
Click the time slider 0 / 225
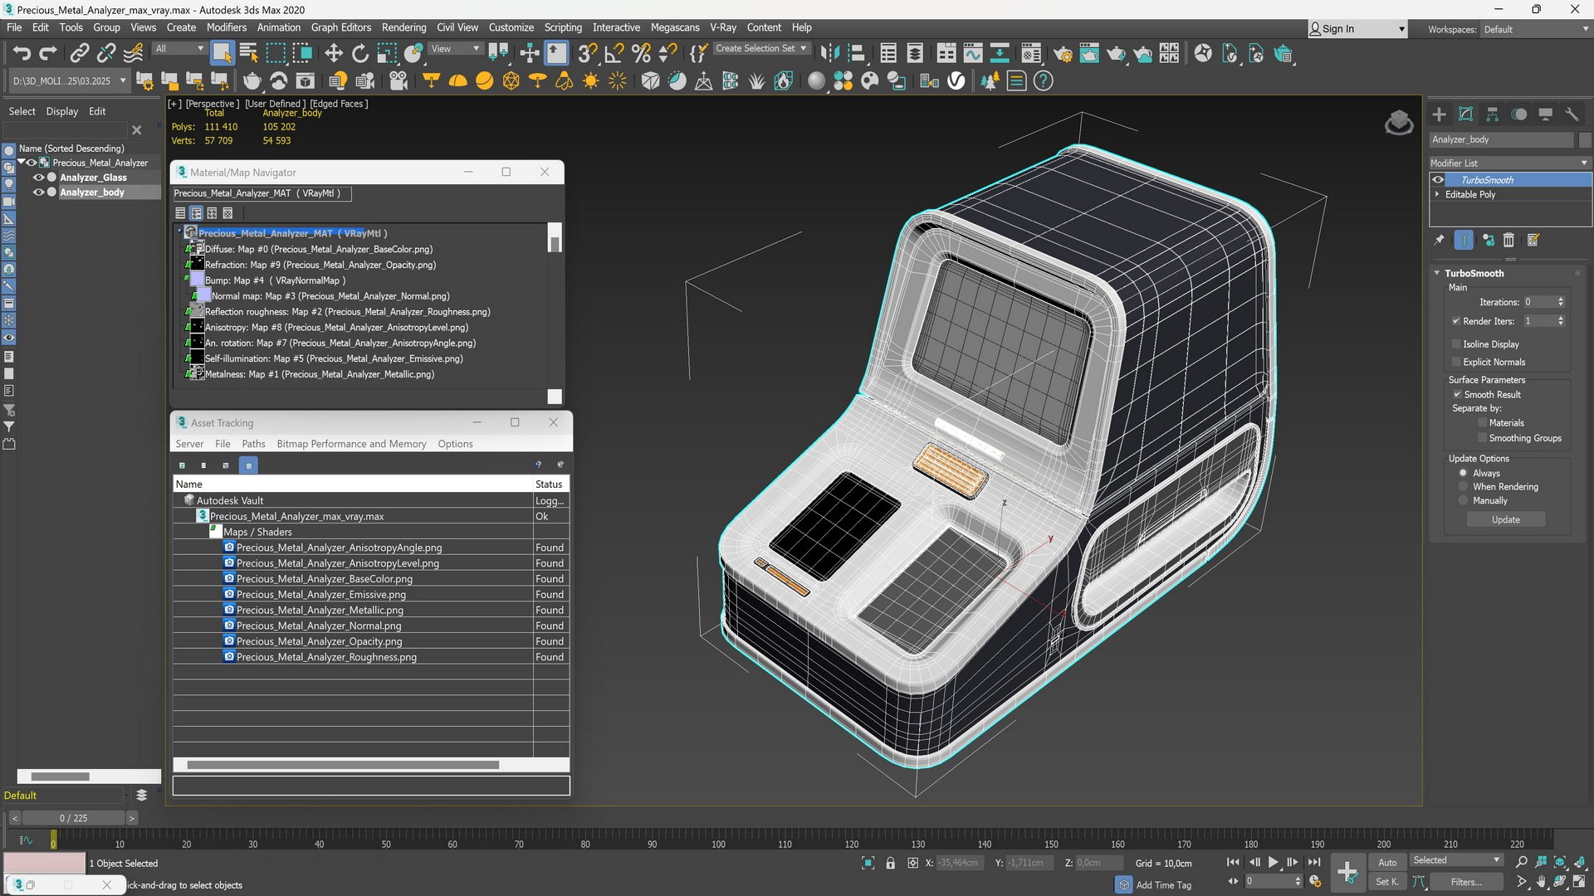point(73,818)
